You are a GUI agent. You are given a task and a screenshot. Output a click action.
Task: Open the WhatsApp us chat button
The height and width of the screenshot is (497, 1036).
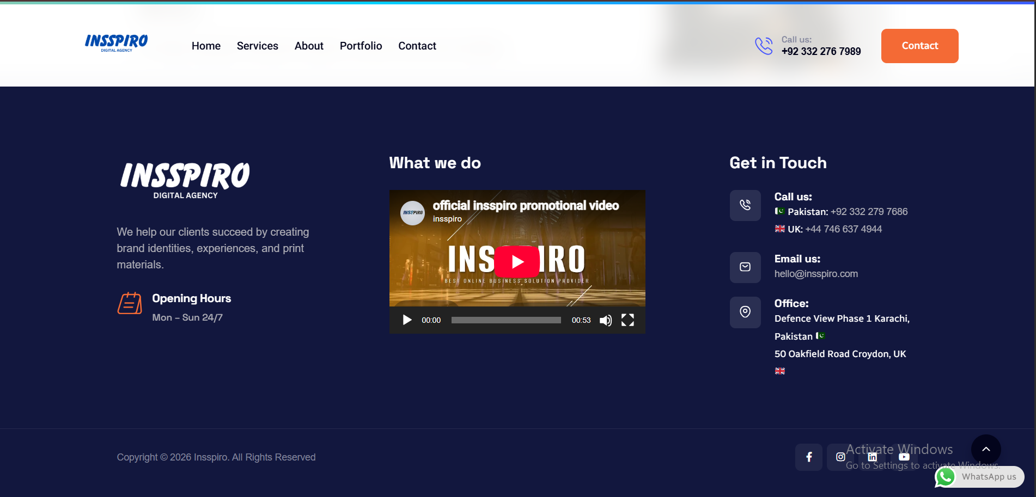[x=979, y=477]
